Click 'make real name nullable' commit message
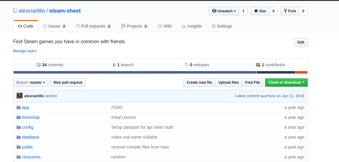 134,137
